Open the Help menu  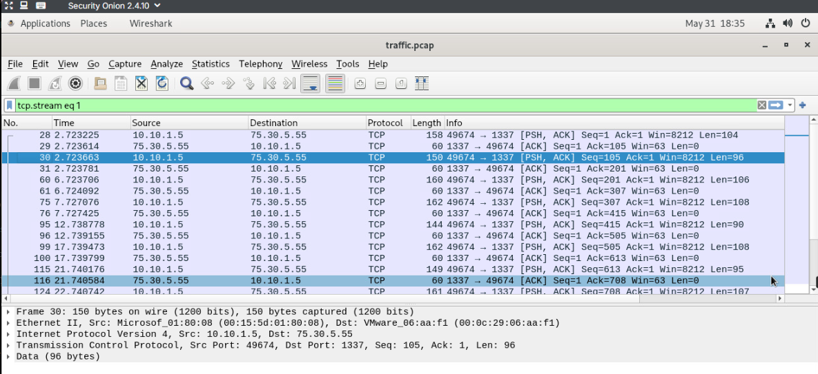click(378, 63)
